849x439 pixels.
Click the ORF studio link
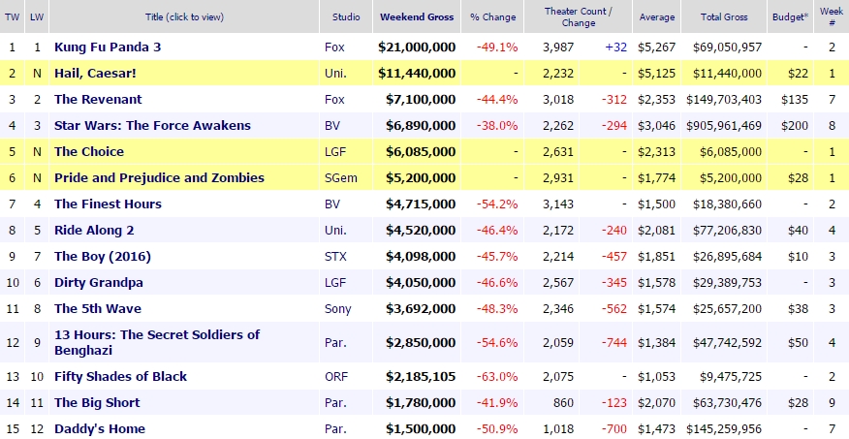point(336,376)
